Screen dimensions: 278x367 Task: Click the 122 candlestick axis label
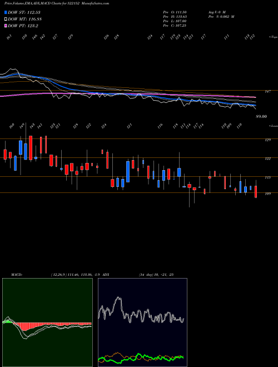(x=267, y=158)
